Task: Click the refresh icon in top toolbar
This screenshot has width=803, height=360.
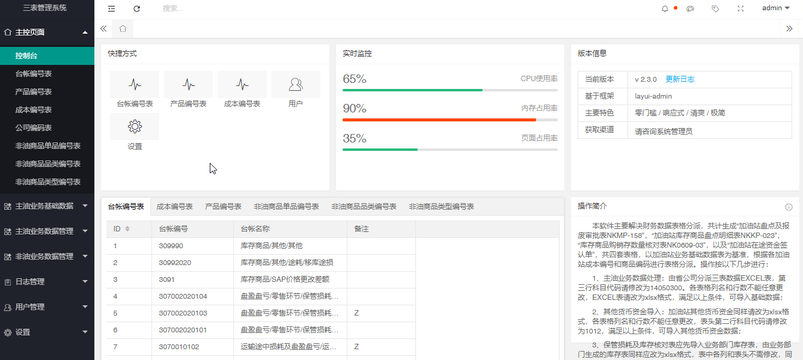Action: 136,8
